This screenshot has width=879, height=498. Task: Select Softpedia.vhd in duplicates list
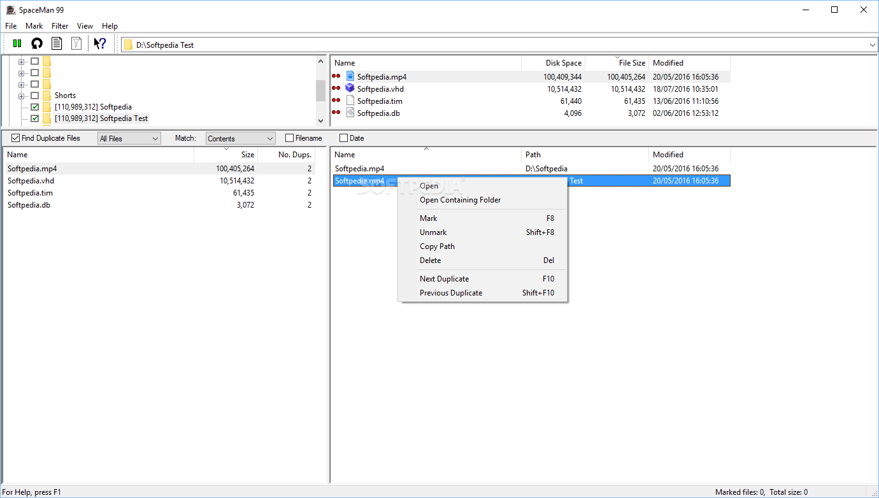(159, 181)
